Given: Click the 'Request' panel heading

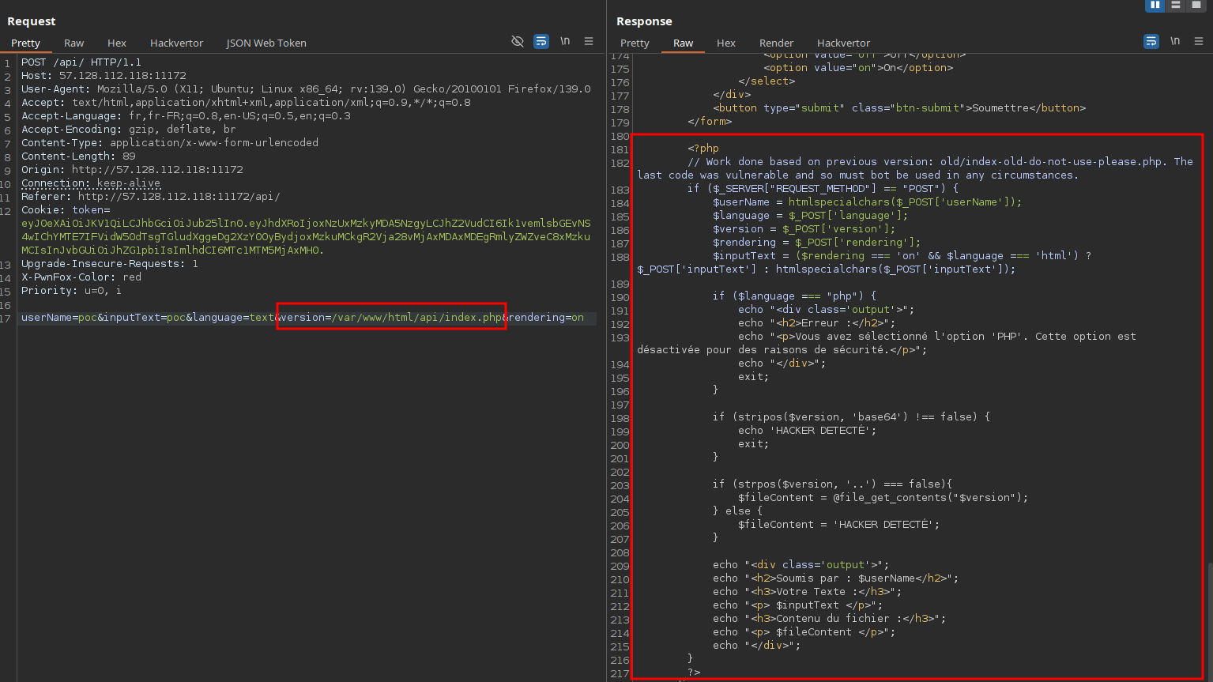Looking at the screenshot, I should point(32,21).
